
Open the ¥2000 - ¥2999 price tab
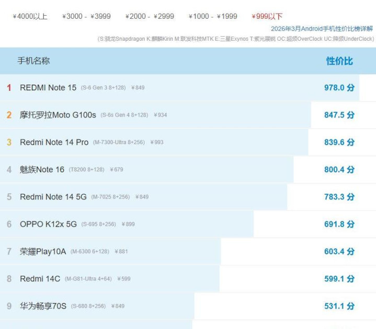150,16
